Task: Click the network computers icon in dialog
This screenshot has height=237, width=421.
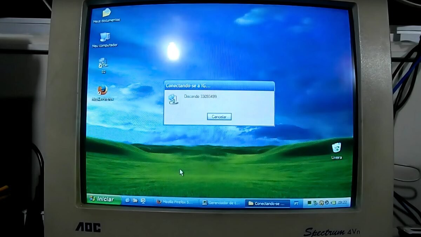Action: tap(173, 99)
